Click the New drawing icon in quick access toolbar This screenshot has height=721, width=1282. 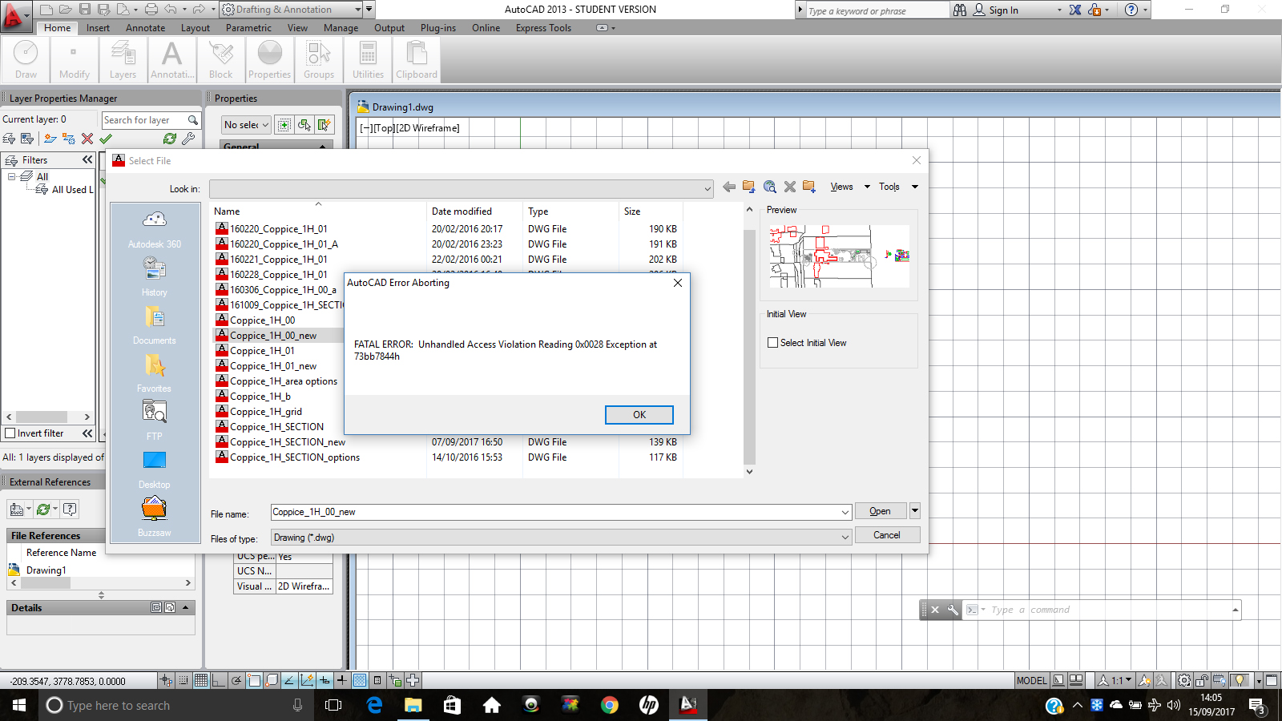[46, 10]
